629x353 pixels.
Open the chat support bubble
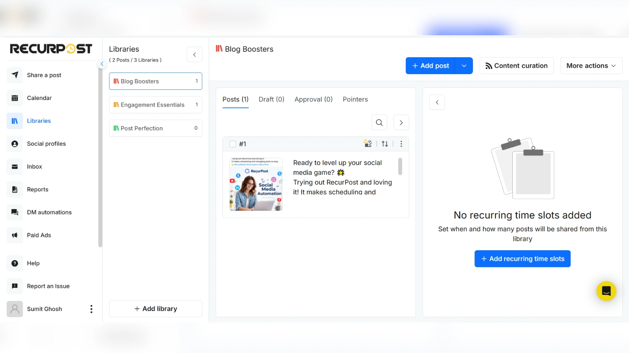pyautogui.click(x=606, y=291)
